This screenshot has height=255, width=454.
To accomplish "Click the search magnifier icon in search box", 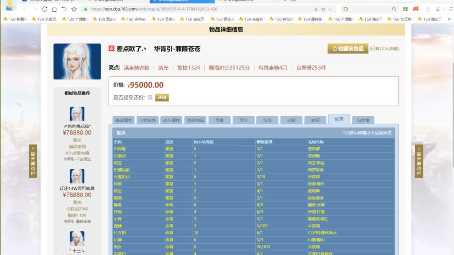I will 394,9.
